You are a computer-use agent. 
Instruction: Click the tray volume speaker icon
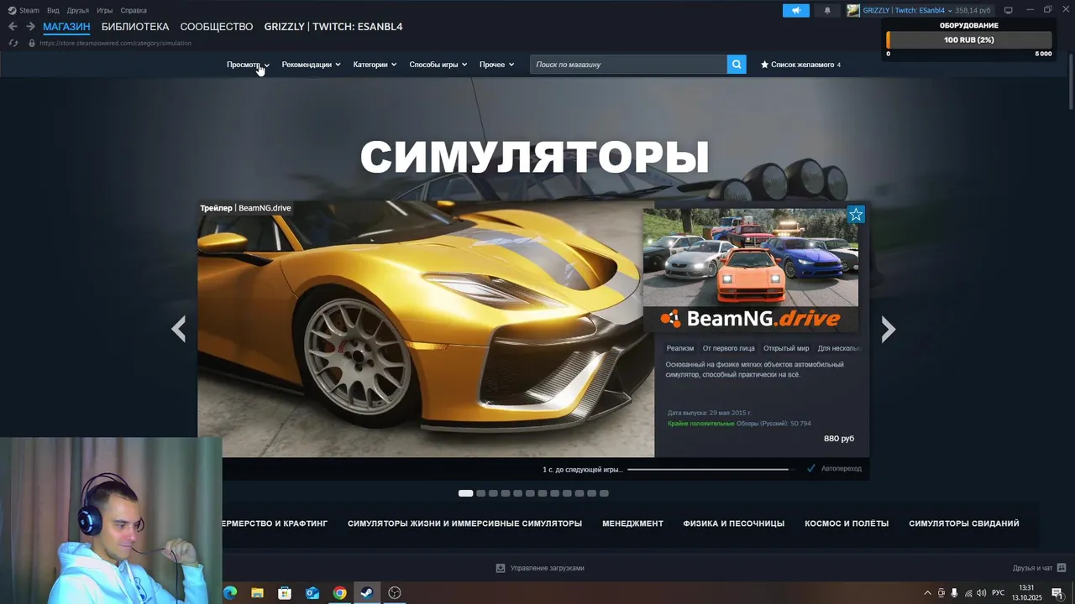982,593
